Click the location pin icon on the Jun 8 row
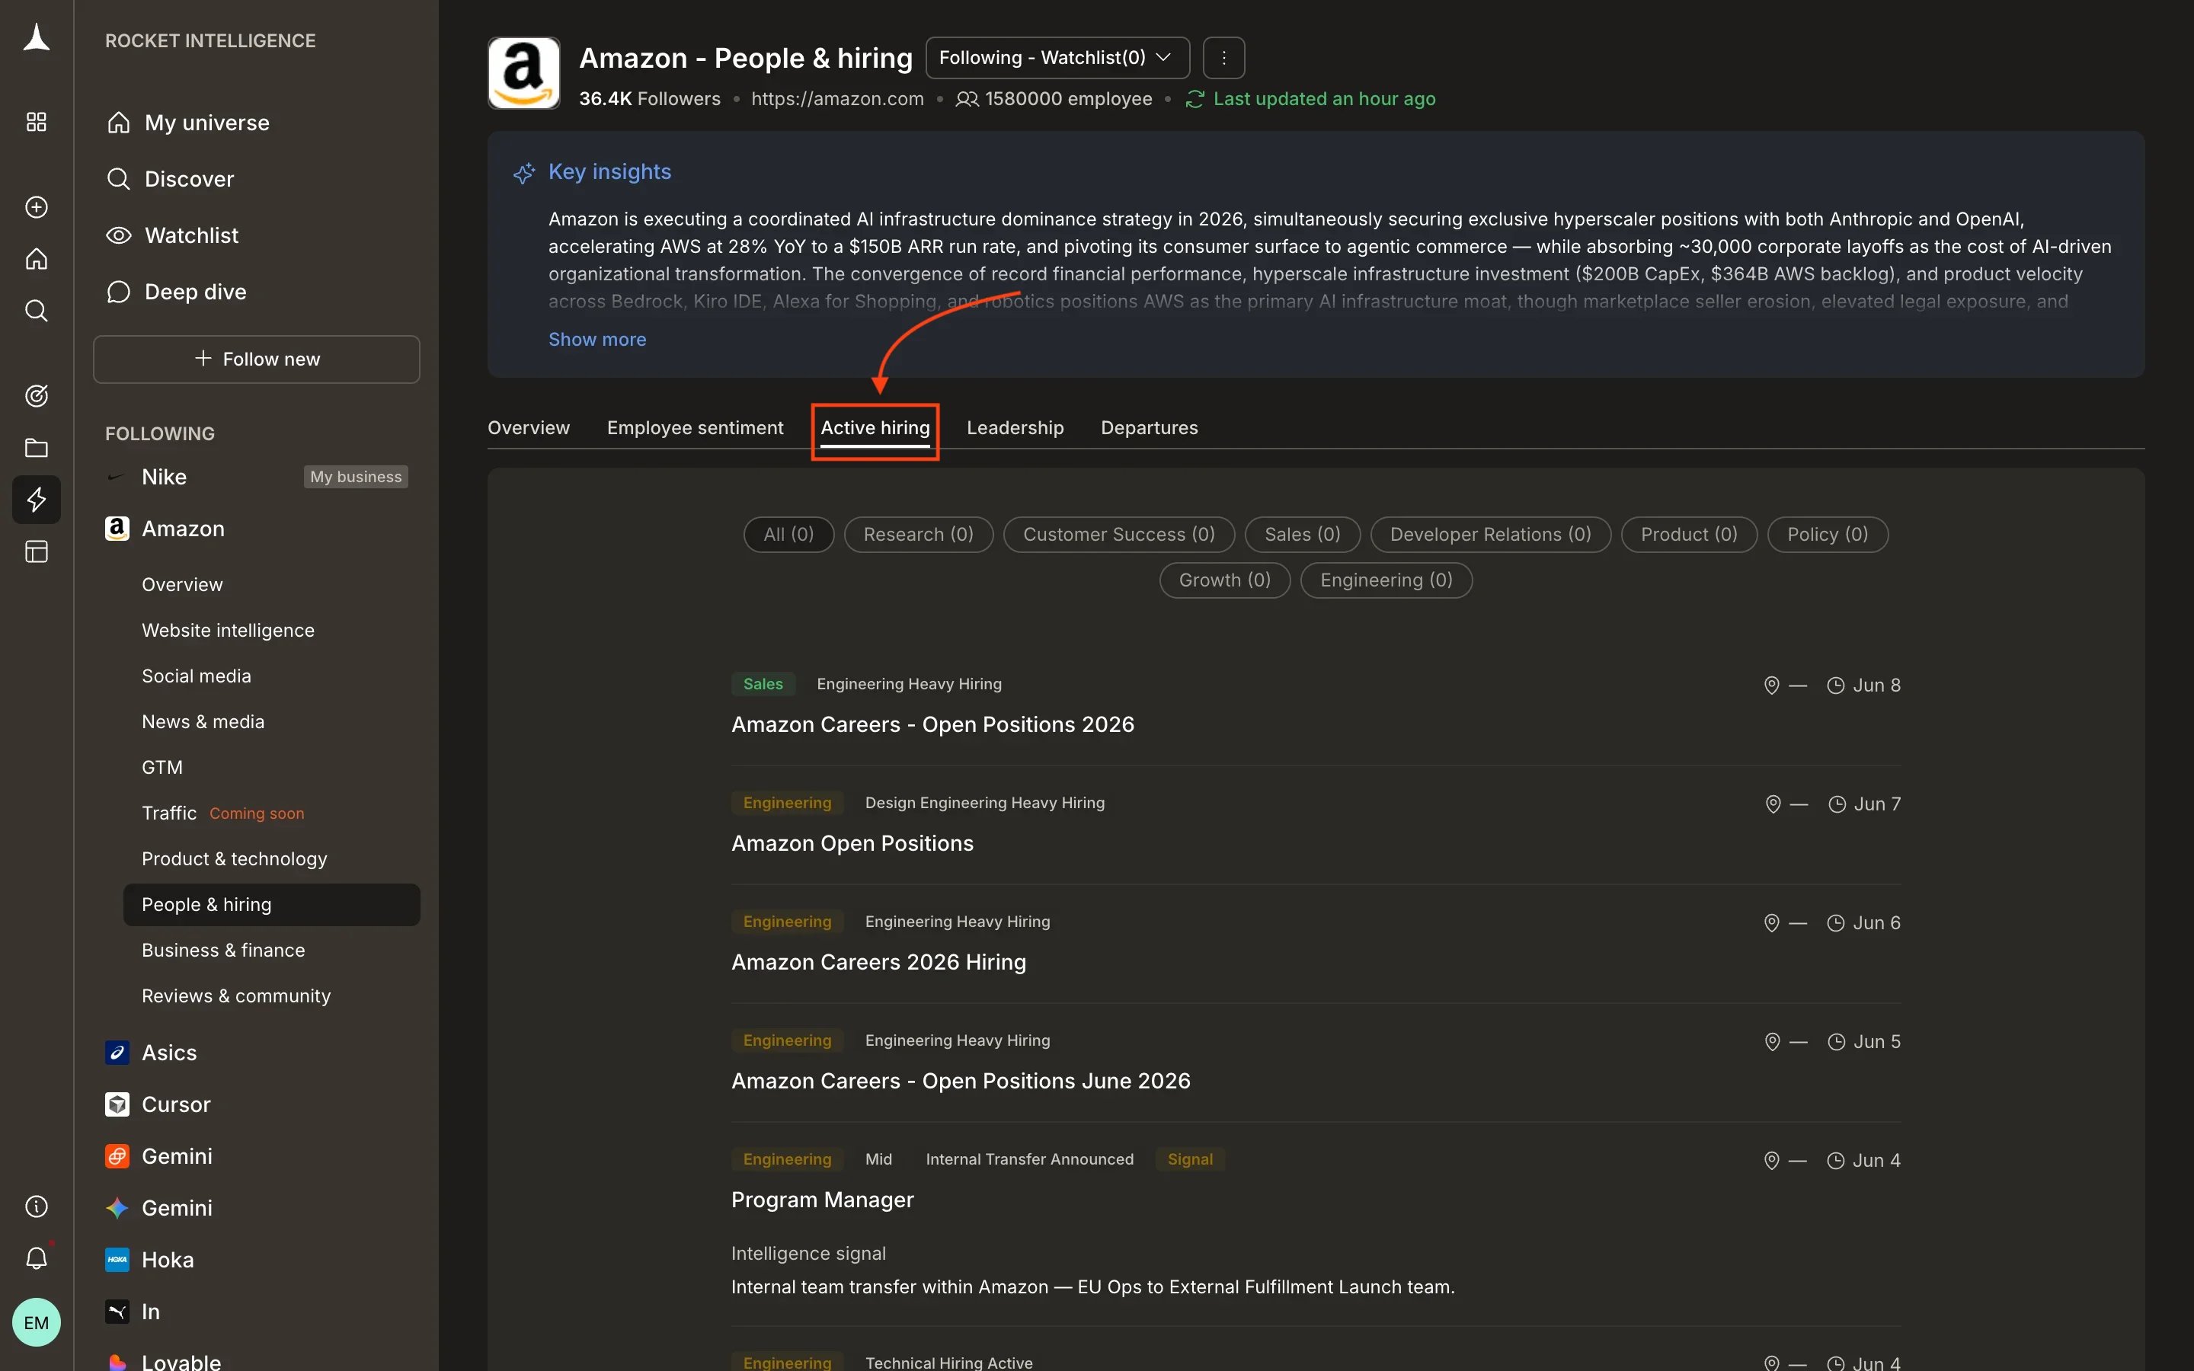Viewport: 2194px width, 1371px height. click(1771, 685)
